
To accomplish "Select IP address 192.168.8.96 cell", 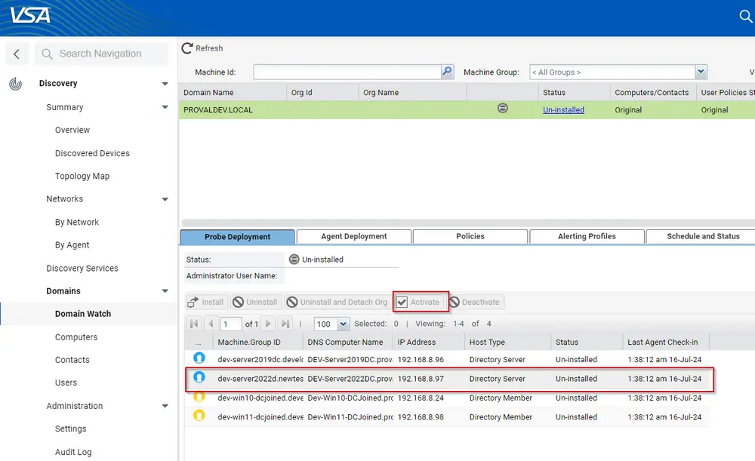I will 421,359.
